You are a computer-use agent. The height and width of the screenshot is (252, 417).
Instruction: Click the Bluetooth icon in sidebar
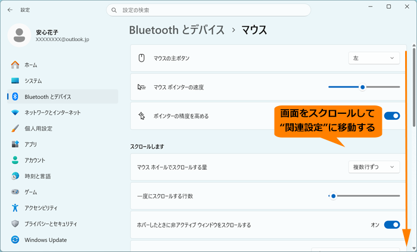click(15, 97)
